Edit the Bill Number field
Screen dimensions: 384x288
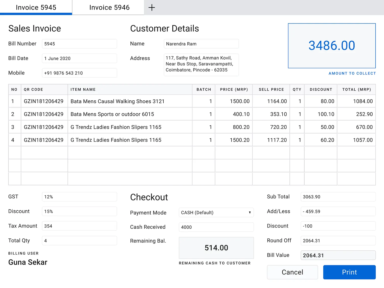[x=79, y=44]
